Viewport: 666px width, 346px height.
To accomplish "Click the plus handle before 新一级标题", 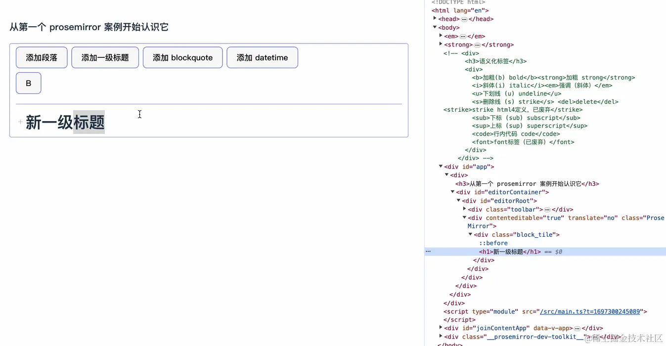I will click(x=20, y=122).
